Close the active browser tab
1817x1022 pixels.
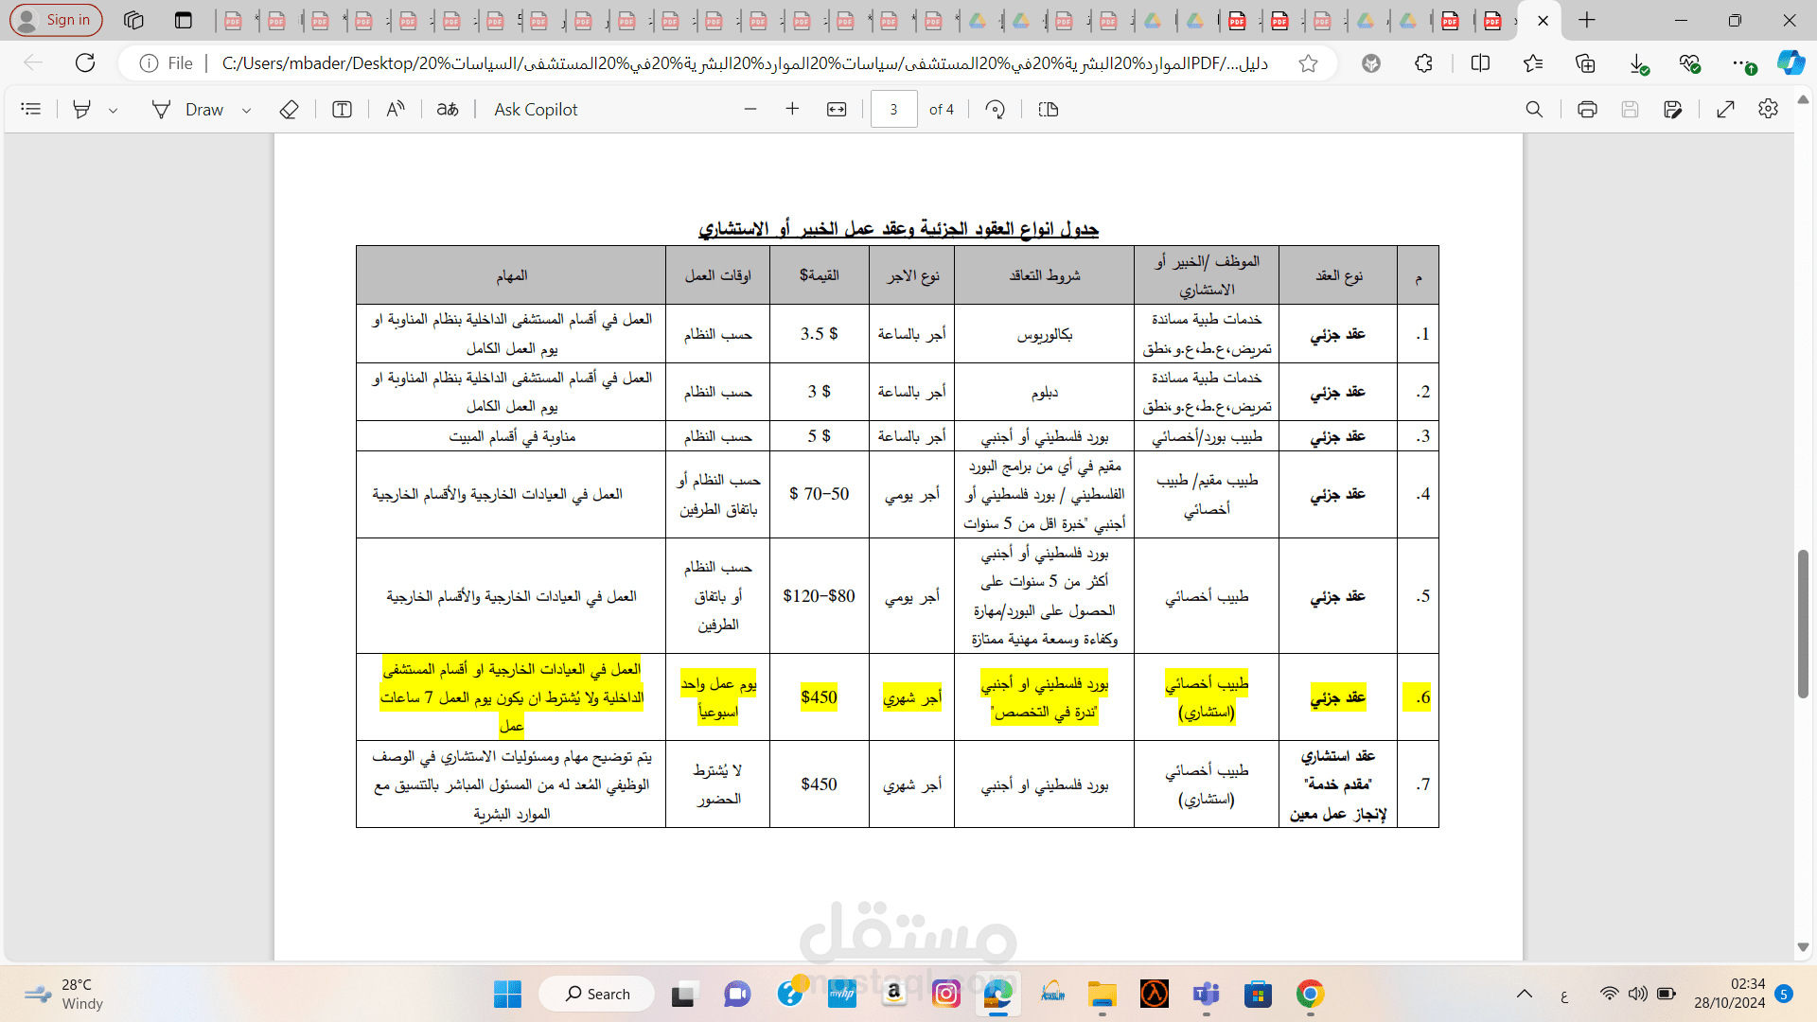tap(1543, 20)
